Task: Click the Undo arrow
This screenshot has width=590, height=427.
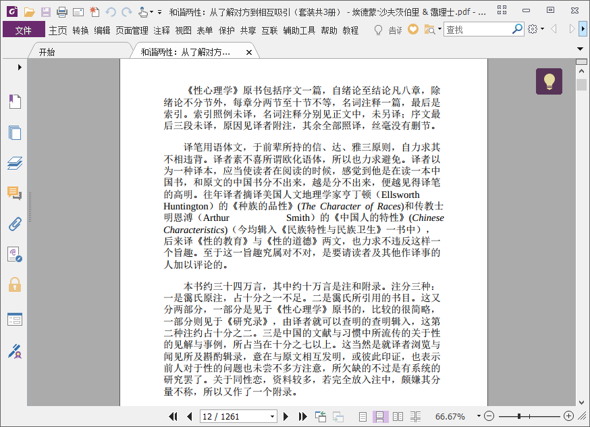Action: coord(111,12)
